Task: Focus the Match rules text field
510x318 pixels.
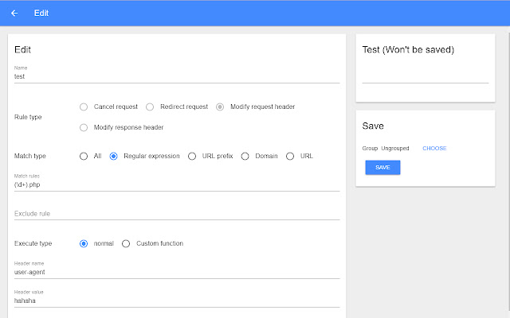Action: click(x=177, y=184)
